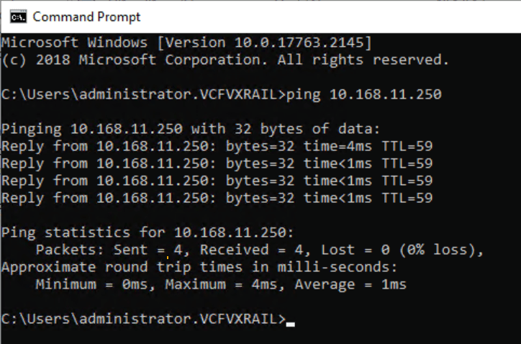Screen dimensions: 521x344
Task: Click the Microsoft Corporation copyright line
Action: click(x=225, y=60)
